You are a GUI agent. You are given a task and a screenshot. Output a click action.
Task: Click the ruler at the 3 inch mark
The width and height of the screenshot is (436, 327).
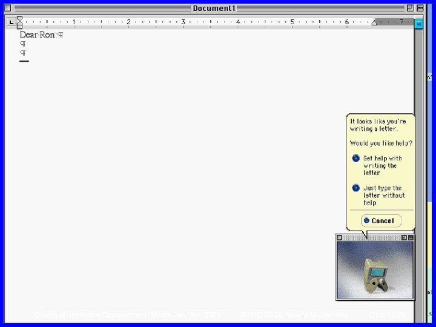coord(183,22)
